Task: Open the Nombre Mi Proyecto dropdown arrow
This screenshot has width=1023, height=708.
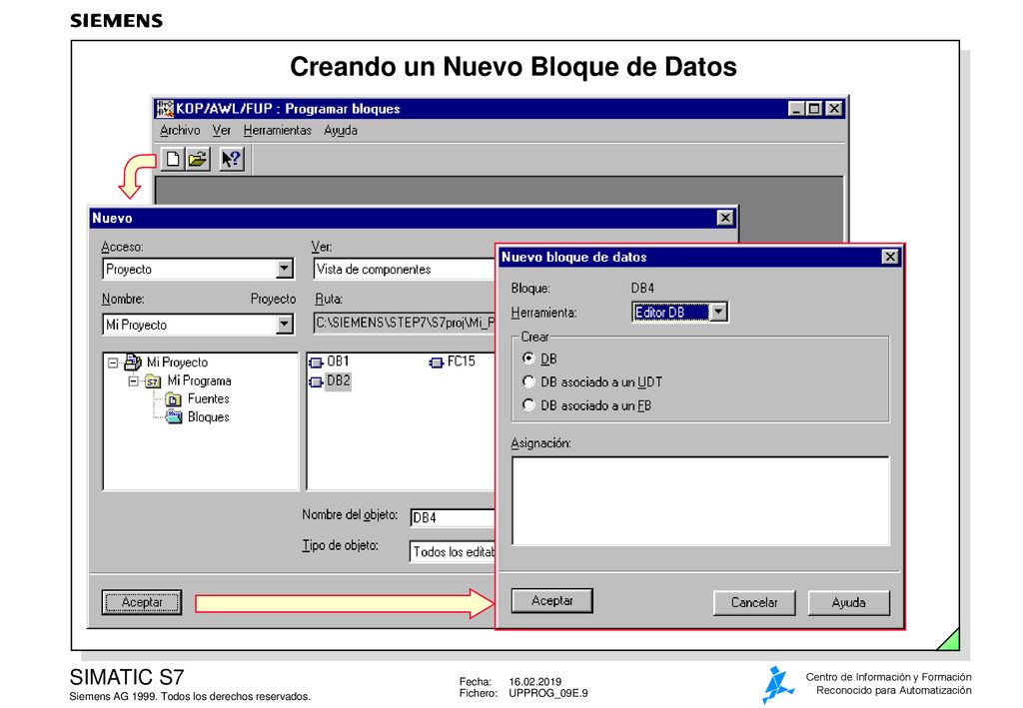Action: click(x=285, y=324)
